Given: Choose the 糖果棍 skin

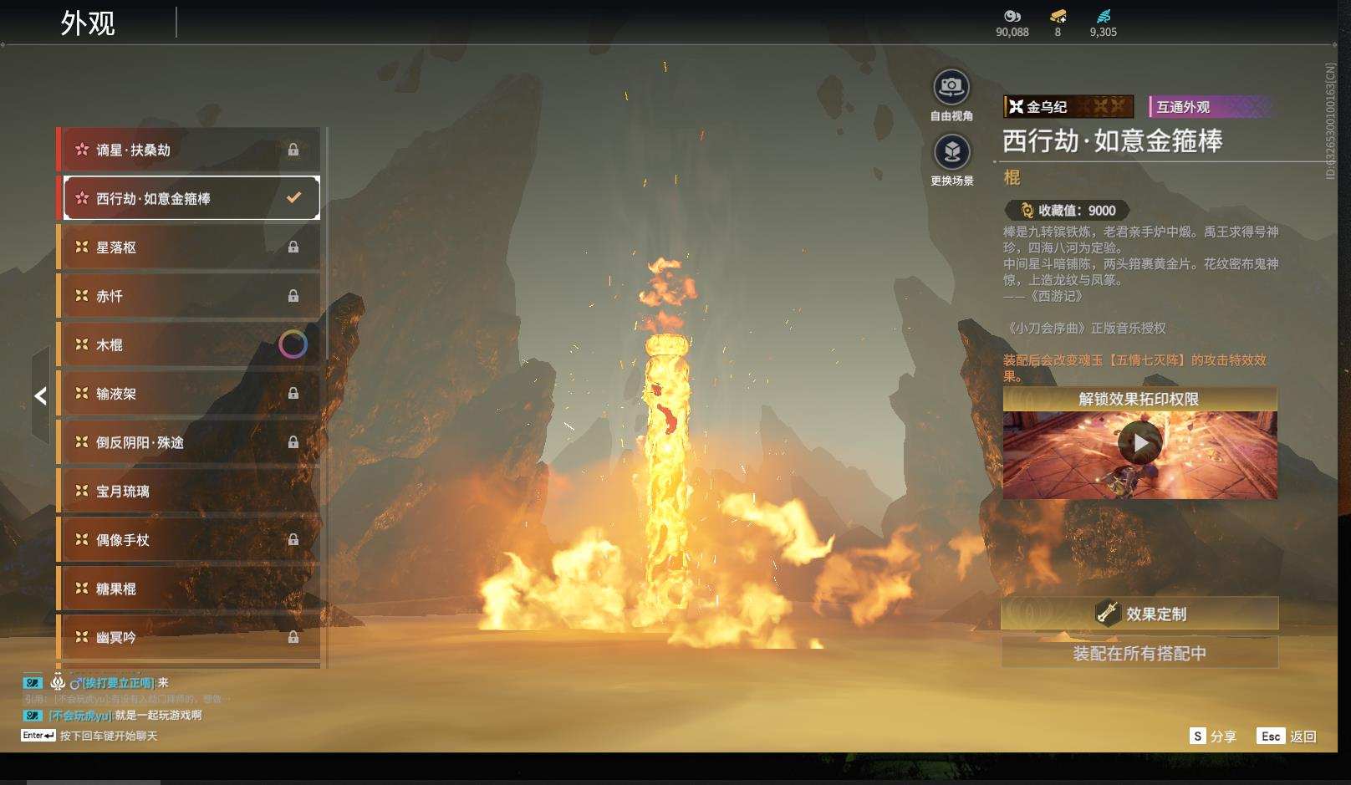Looking at the screenshot, I should (189, 589).
